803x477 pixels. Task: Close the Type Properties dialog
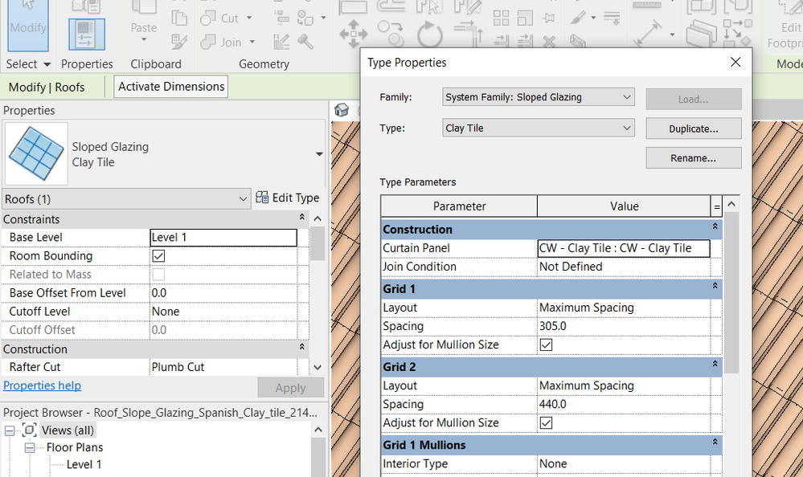click(x=735, y=62)
